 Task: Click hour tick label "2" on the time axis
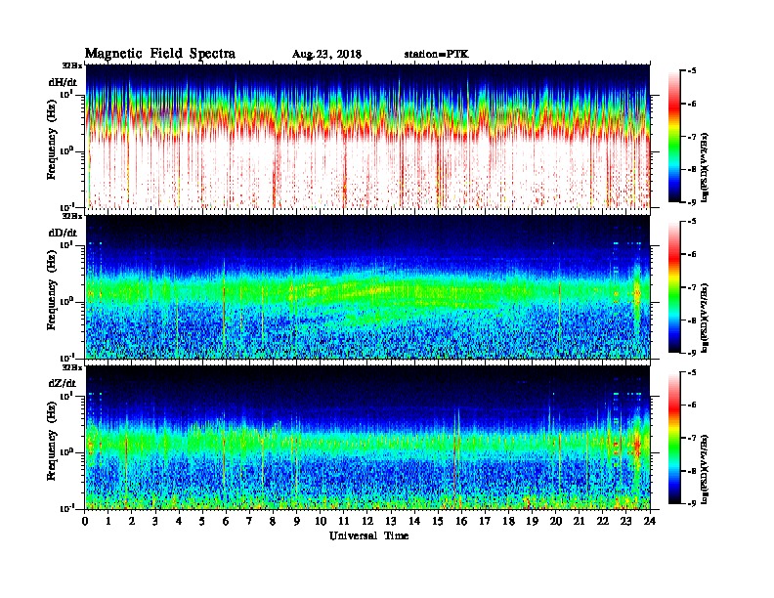pyautogui.click(x=132, y=521)
